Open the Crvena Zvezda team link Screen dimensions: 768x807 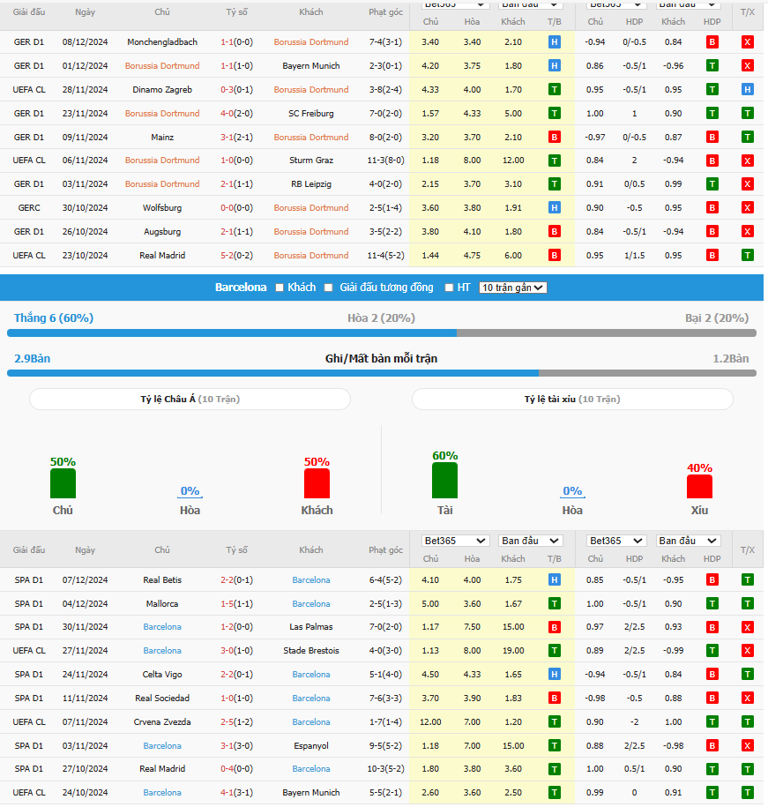coord(162,722)
